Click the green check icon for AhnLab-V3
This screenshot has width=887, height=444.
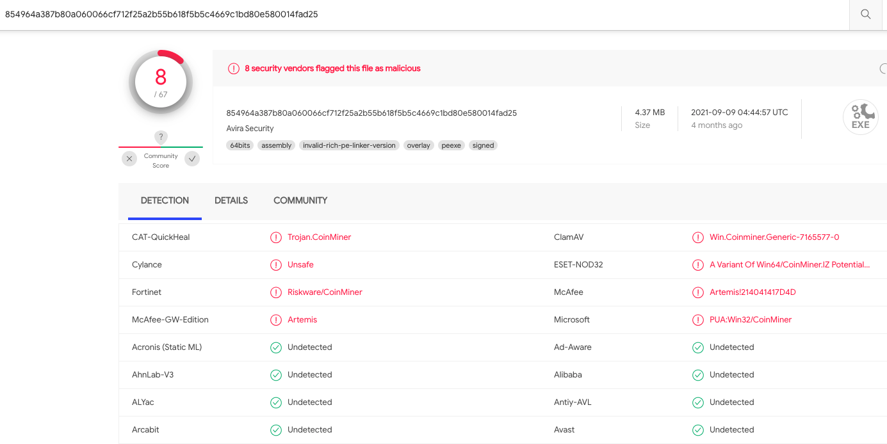pos(276,375)
